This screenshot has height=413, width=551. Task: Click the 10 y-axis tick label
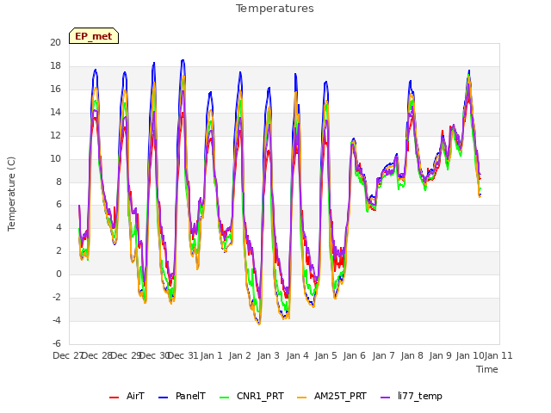[x=55, y=158]
